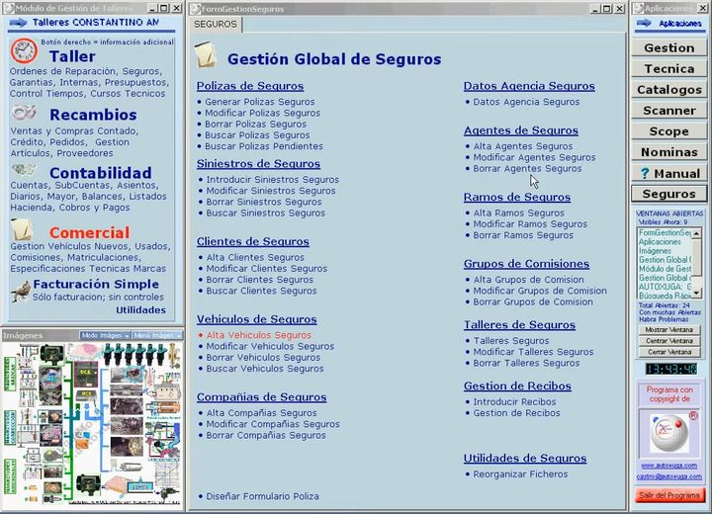The image size is (712, 514).
Task: Open the Menú Imagen dropdown
Action: (x=157, y=335)
